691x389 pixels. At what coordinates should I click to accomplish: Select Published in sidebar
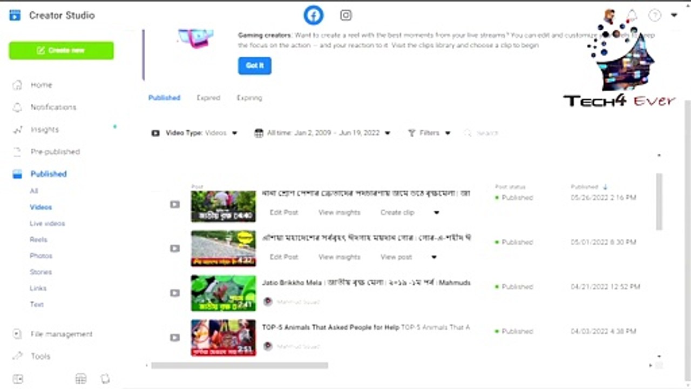pyautogui.click(x=49, y=174)
